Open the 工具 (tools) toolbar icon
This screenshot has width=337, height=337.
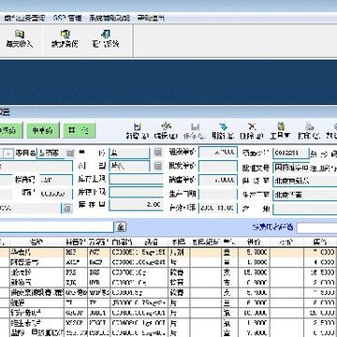click(281, 126)
